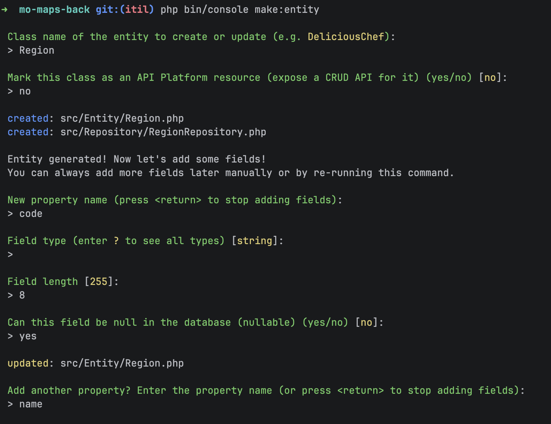The image size is (551, 424).
Task: Click the mo-maps-back directory name
Action: point(54,9)
